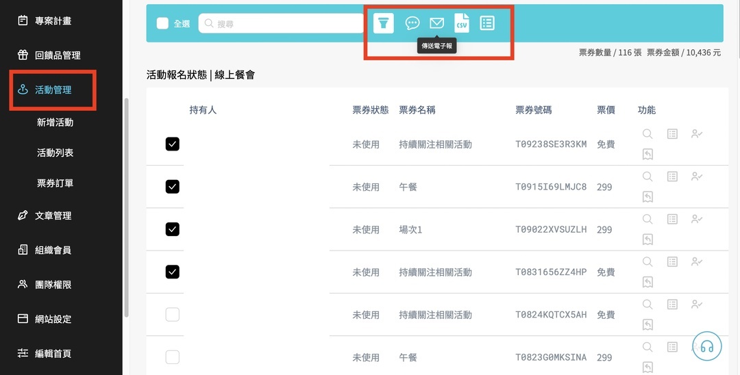Tick the 全選 select-all checkbox
The height and width of the screenshot is (375, 740).
pyautogui.click(x=162, y=23)
